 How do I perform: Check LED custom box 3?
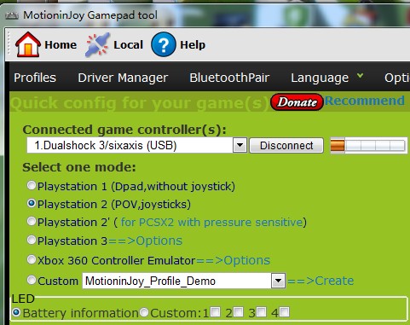pyautogui.click(x=261, y=312)
